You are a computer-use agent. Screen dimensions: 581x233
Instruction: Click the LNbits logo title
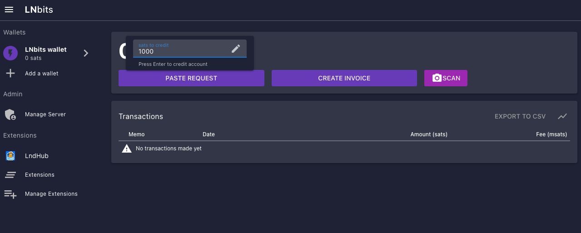point(39,10)
